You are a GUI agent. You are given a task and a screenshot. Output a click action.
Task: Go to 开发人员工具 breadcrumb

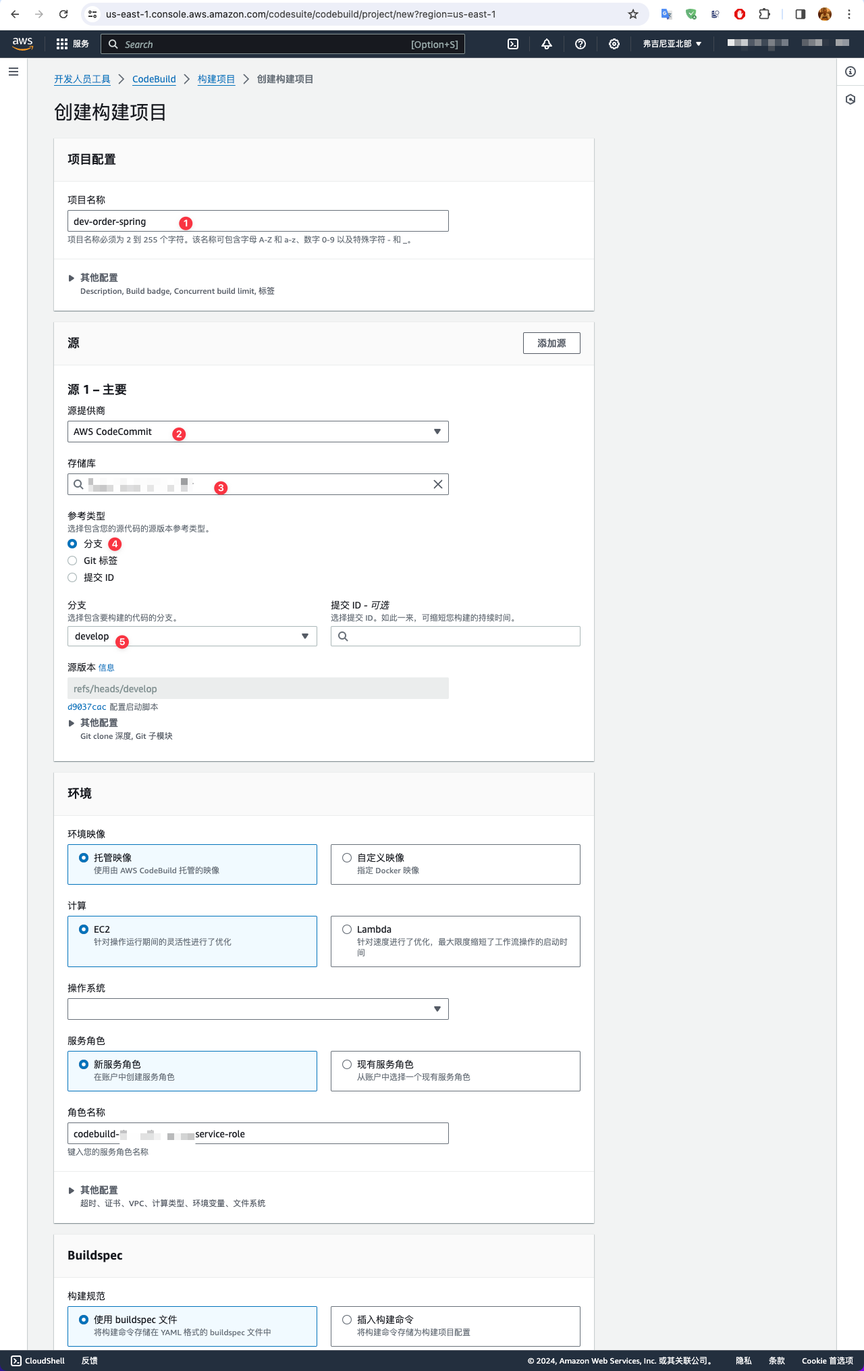pyautogui.click(x=82, y=79)
